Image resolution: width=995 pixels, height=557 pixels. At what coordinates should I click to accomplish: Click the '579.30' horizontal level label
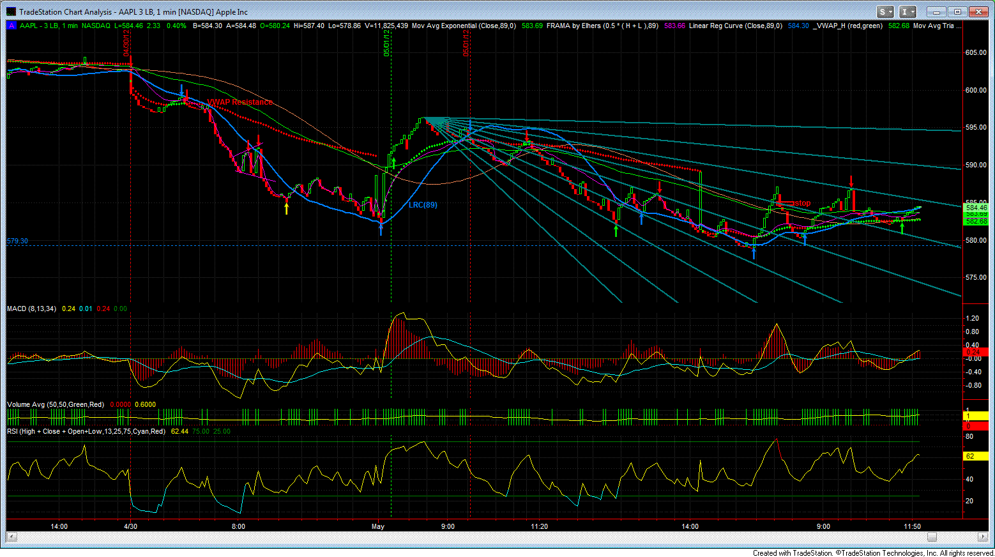(18, 241)
